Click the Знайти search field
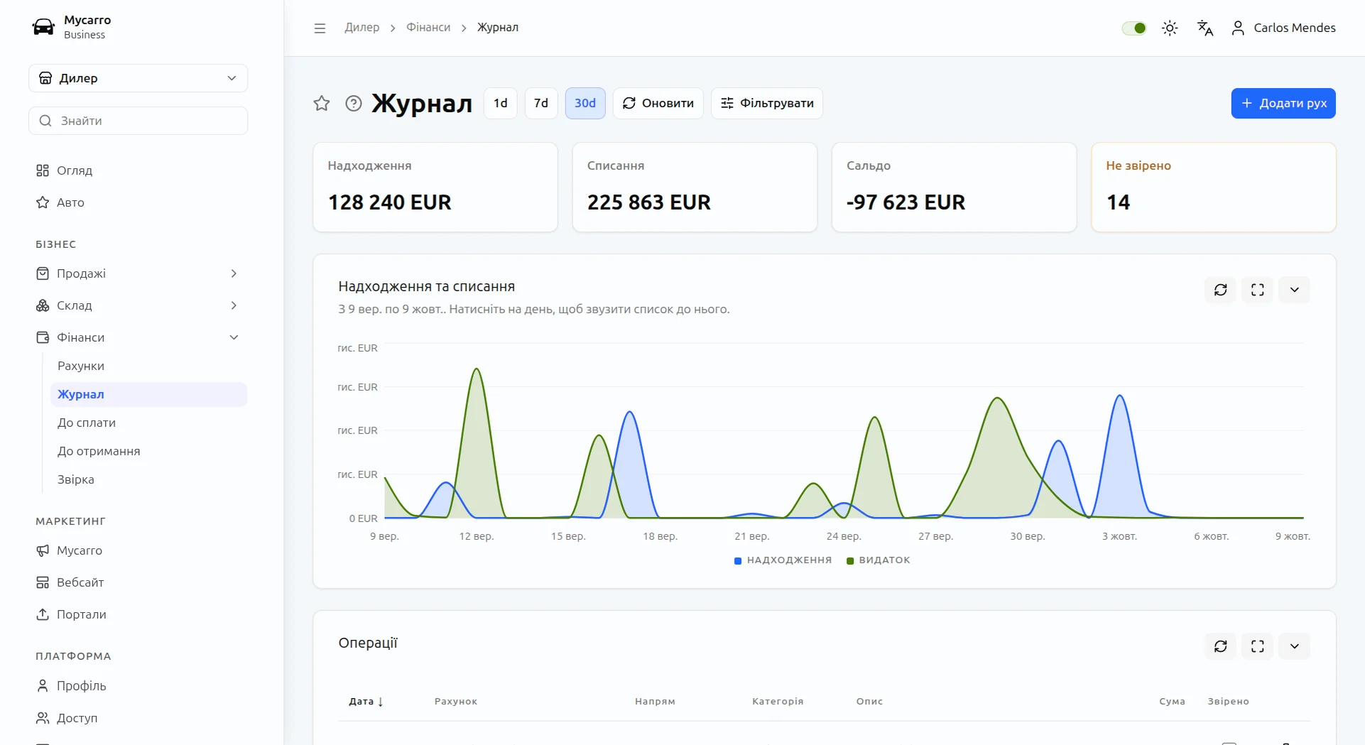The width and height of the screenshot is (1365, 745). 138,121
